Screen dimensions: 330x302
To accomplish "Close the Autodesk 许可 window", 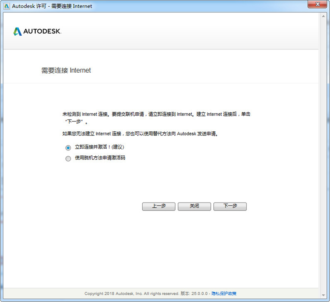I will click(318, 4).
